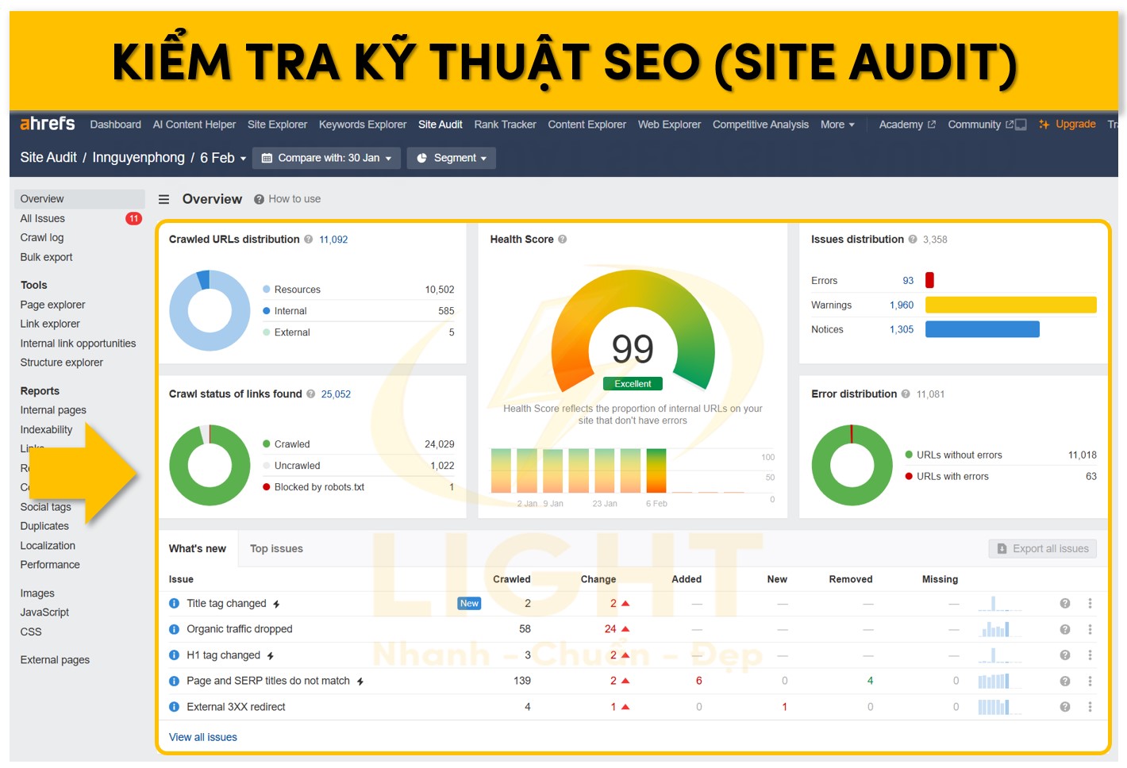Open Rank Tracker

(x=505, y=125)
